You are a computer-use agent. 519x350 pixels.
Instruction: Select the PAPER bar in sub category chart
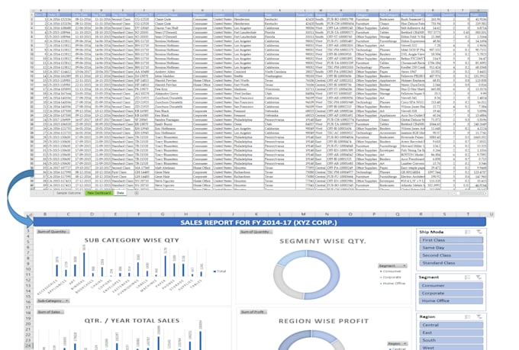click(166, 266)
